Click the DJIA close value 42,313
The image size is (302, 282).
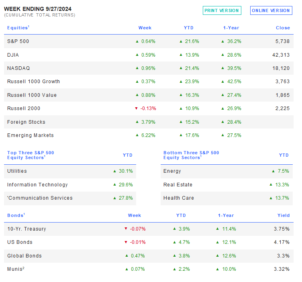pos(281,55)
